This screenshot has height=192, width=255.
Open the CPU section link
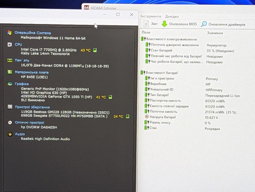(18, 45)
